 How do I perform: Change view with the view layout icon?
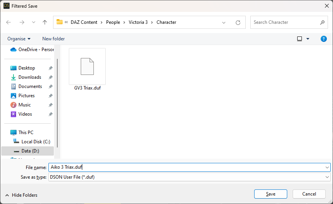[300, 39]
